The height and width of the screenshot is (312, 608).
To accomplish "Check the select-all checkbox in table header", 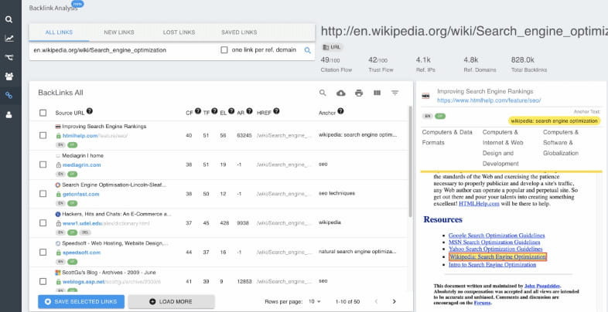I will coord(43,113).
